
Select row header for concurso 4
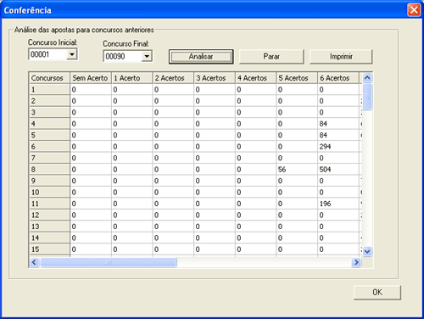click(50, 124)
